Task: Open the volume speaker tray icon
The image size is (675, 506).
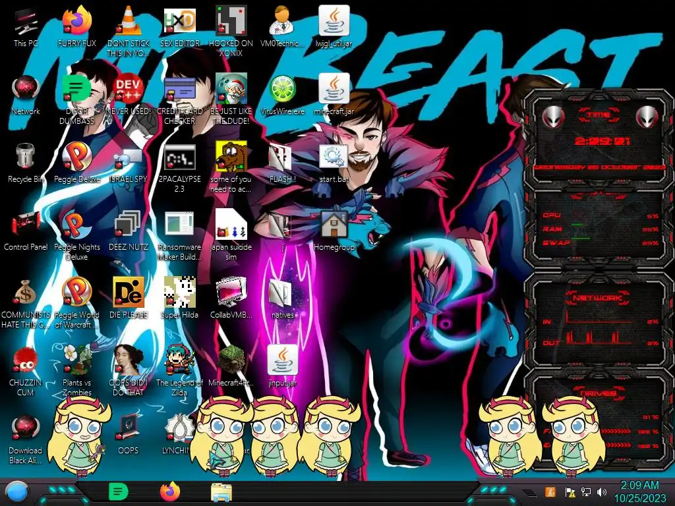Action: 602,492
